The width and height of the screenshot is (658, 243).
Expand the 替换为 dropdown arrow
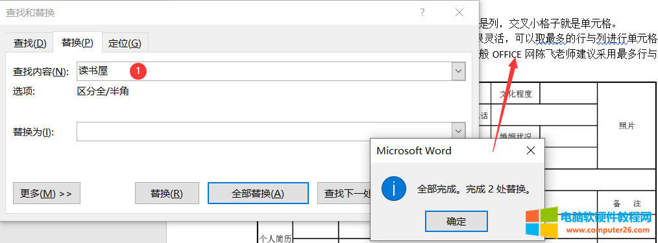coord(458,132)
